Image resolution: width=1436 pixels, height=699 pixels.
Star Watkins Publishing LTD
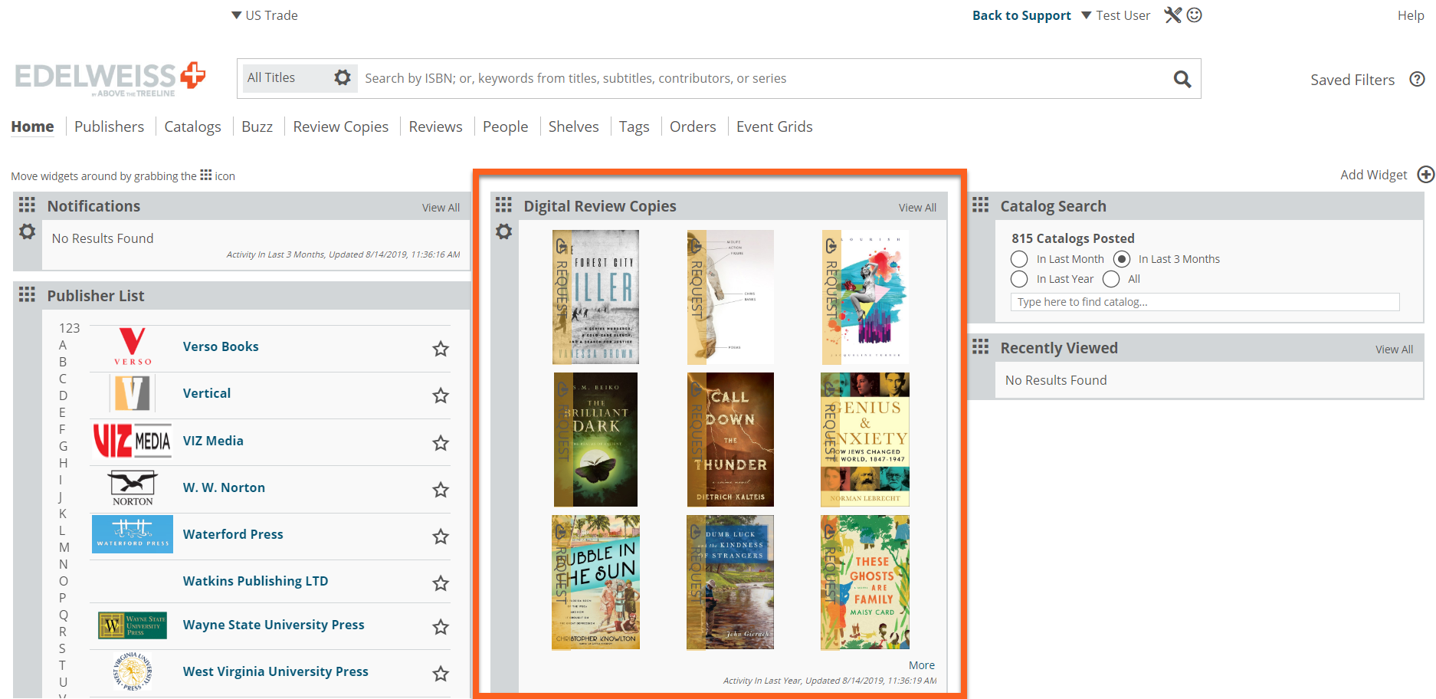coord(441,583)
